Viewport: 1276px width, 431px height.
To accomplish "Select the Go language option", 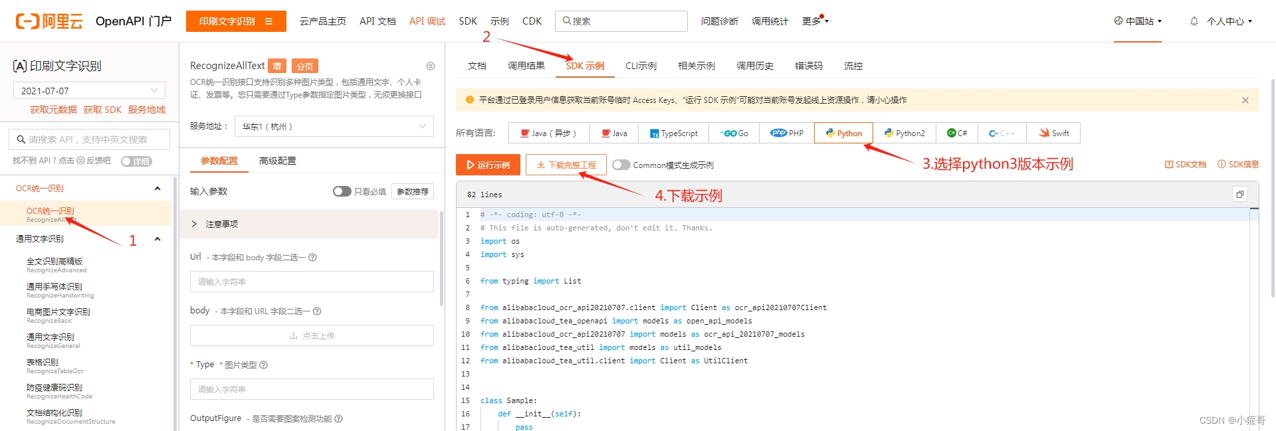I will 734,133.
